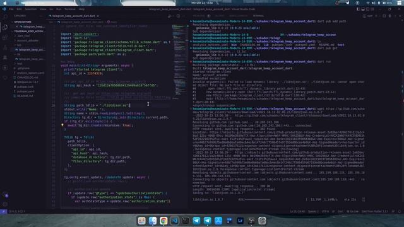Click the Launchpad icon in dock
The width and height of the screenshot is (404, 227).
click(x=141, y=221)
